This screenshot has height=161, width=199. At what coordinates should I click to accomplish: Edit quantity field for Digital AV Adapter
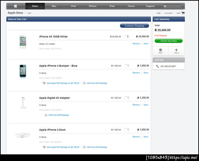tap(127, 98)
